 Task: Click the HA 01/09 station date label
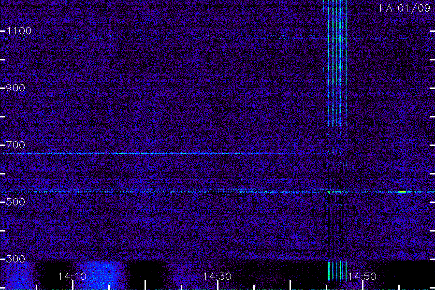pyautogui.click(x=405, y=8)
